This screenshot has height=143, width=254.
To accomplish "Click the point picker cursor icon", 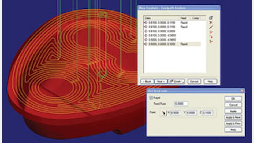I will click(163, 113).
